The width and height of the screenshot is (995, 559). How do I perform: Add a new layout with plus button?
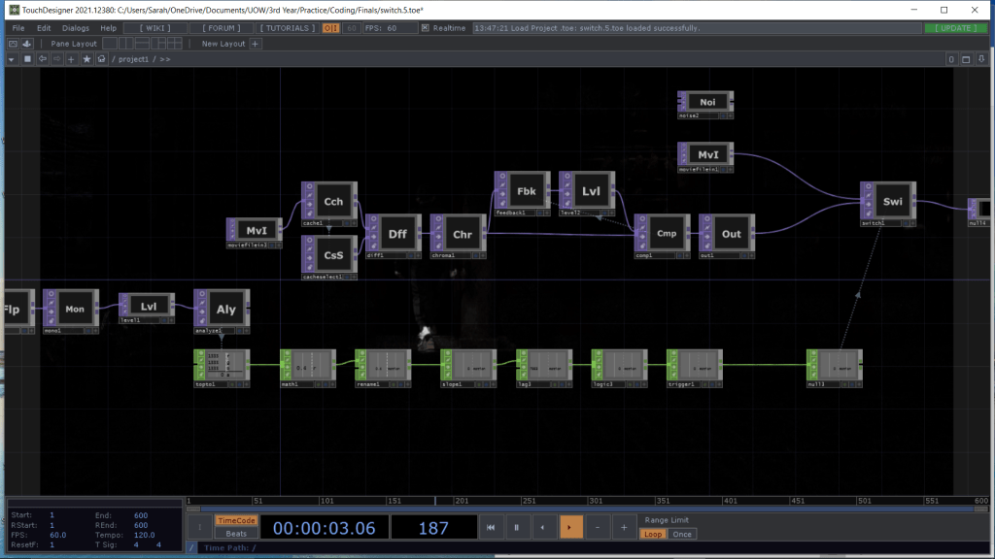(x=256, y=44)
